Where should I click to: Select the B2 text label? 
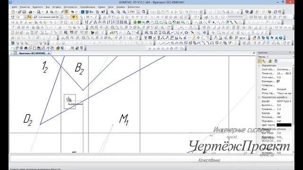[79, 68]
